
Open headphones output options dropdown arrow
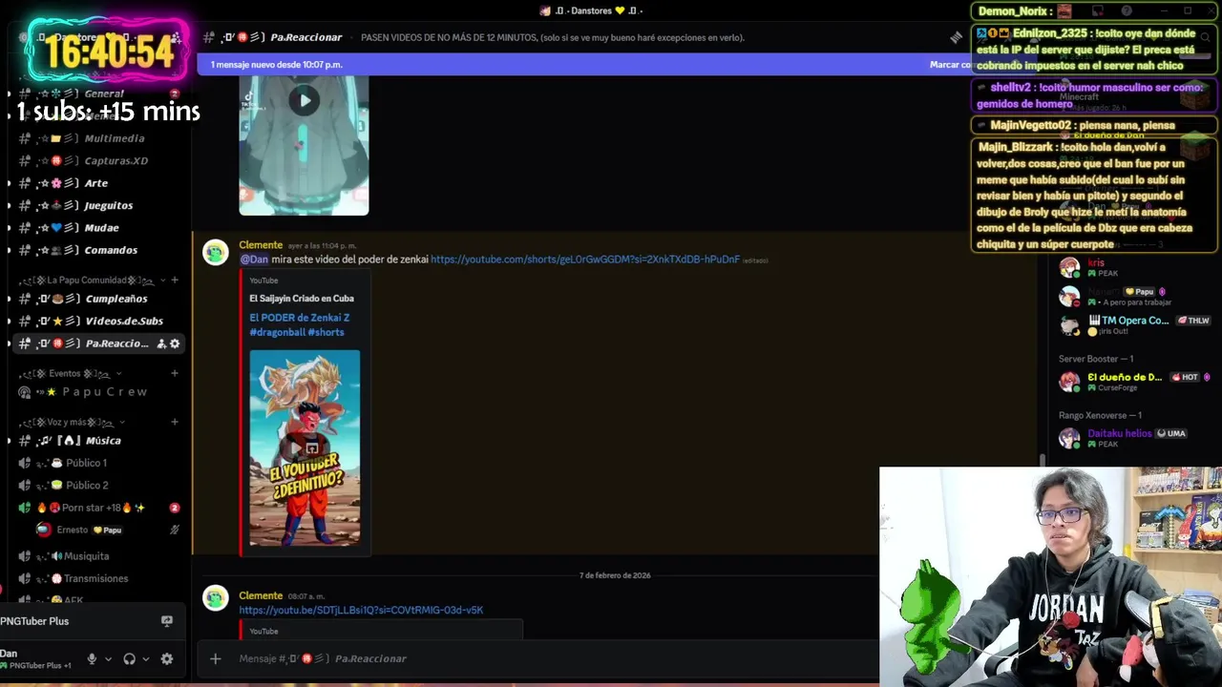(145, 659)
